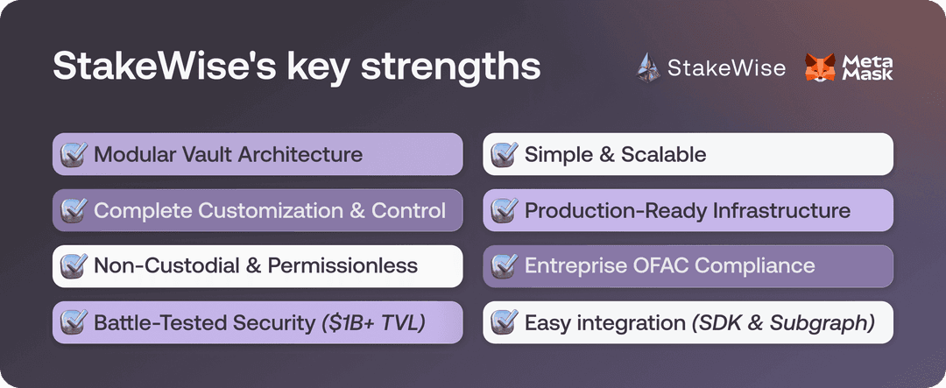This screenshot has width=946, height=388.
Task: Click the checkmark beside Complete Customization & Control
Action: tap(74, 211)
